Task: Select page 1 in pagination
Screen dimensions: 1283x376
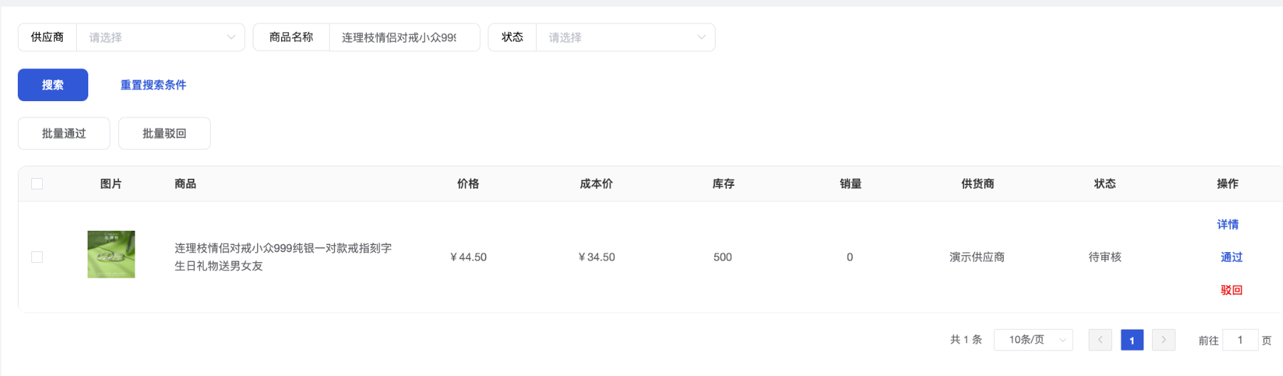Action: [1131, 340]
